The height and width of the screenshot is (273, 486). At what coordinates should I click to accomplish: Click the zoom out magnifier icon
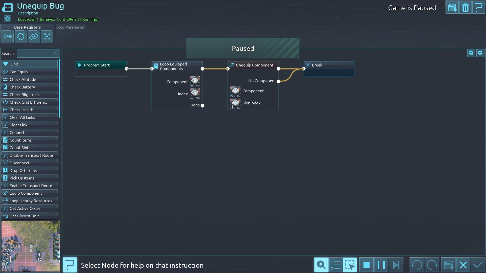coord(471,53)
